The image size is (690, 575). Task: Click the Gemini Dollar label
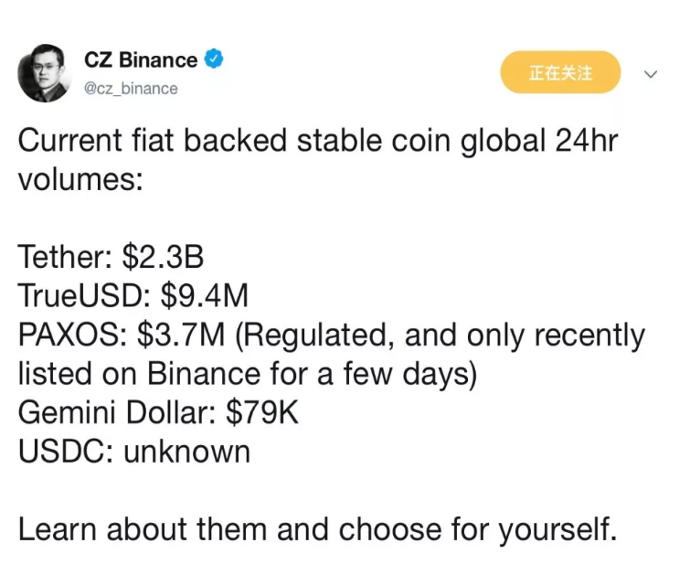(117, 412)
